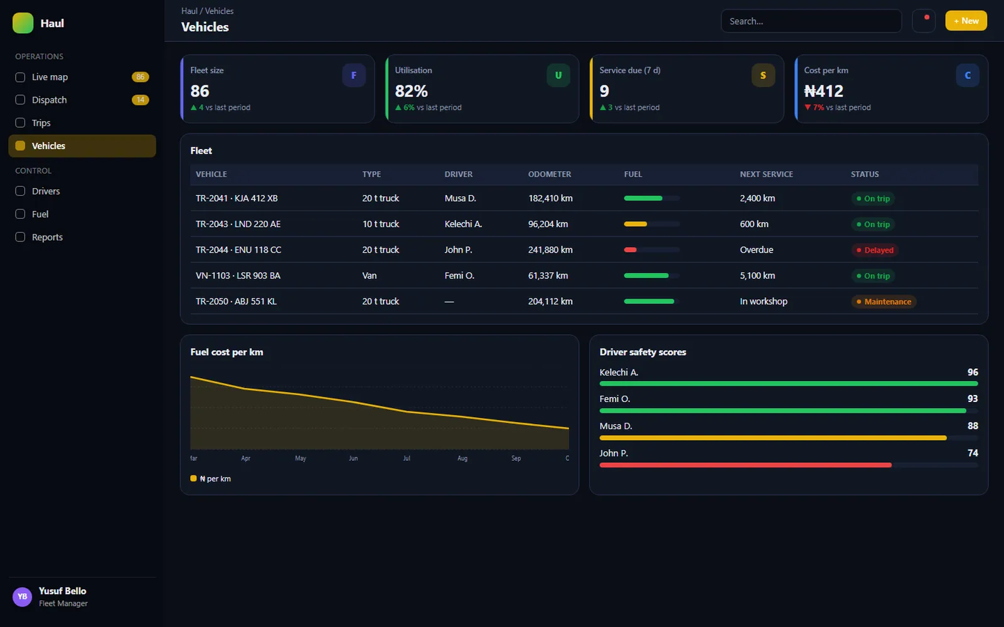Sort by ODOMETER column header
The height and width of the screenshot is (627, 1004).
(x=550, y=174)
